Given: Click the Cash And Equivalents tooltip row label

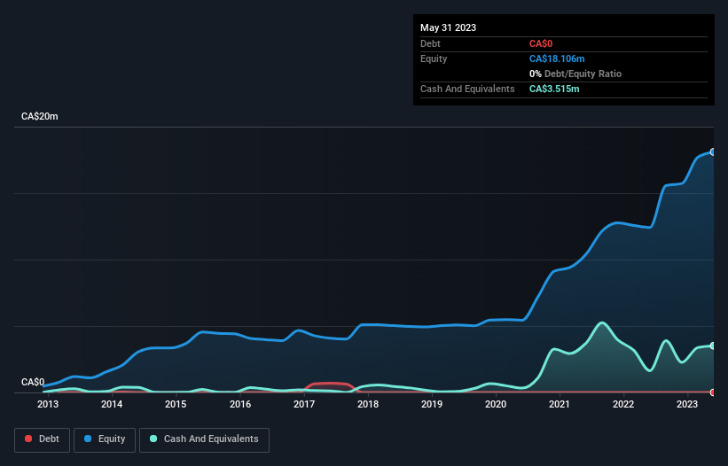Looking at the screenshot, I should point(467,89).
